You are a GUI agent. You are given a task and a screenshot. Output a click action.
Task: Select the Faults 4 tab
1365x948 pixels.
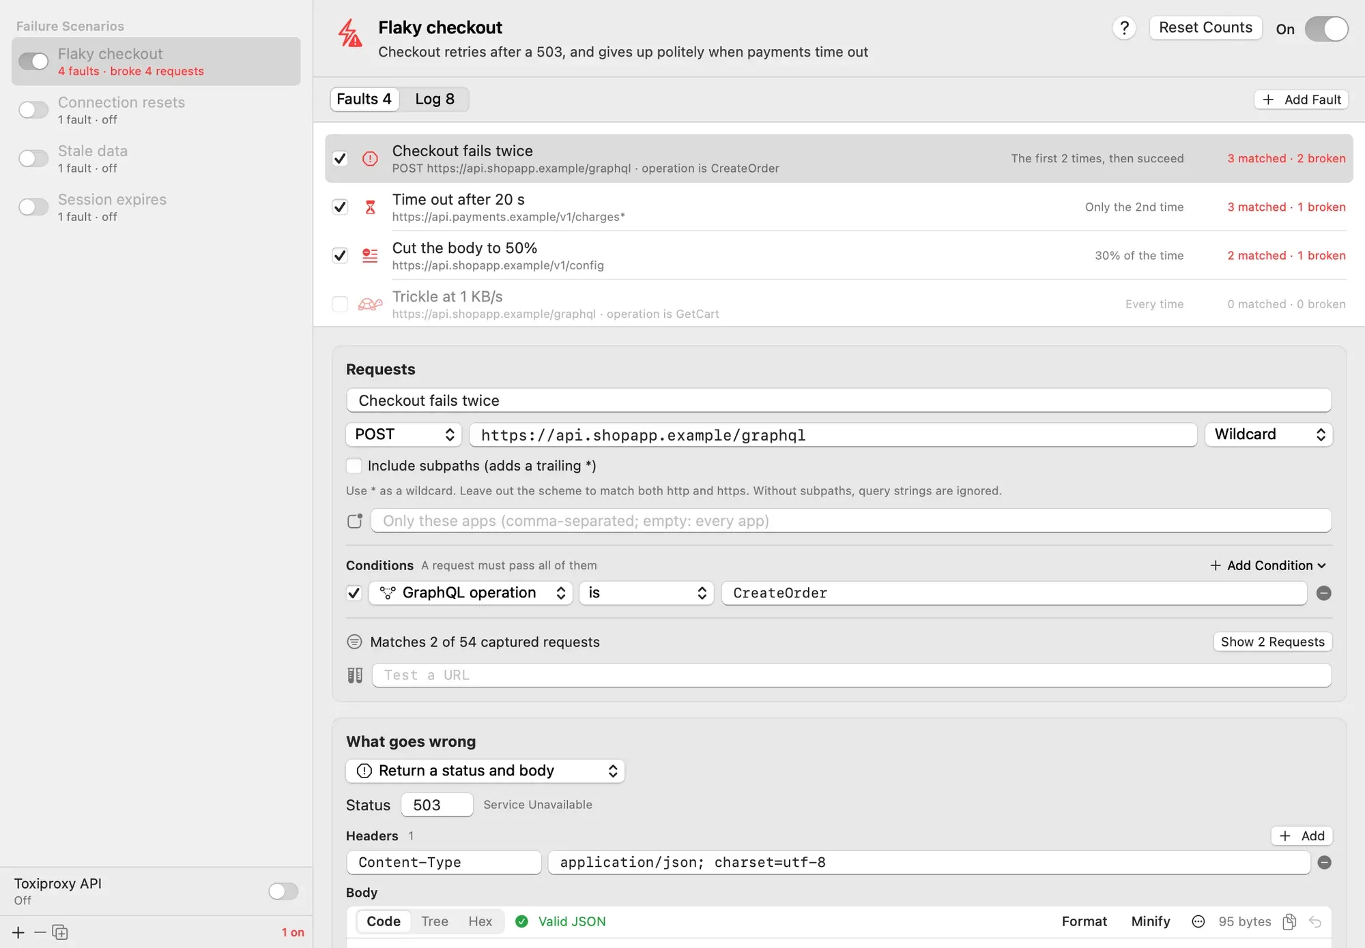(x=364, y=100)
